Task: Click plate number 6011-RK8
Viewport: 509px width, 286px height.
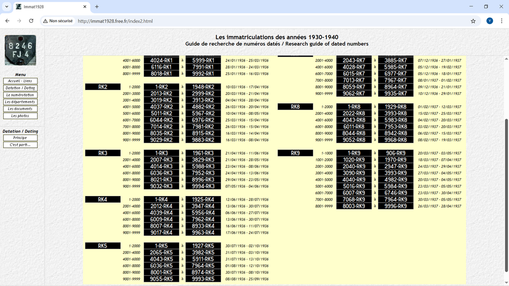Action: coord(354,127)
